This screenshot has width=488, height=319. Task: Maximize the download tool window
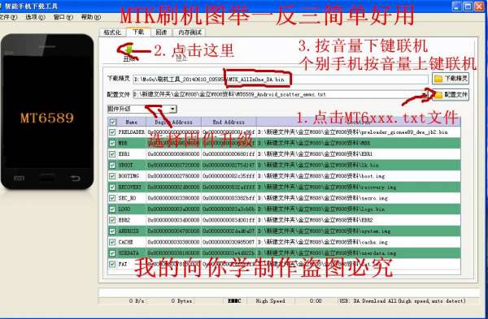(468, 6)
